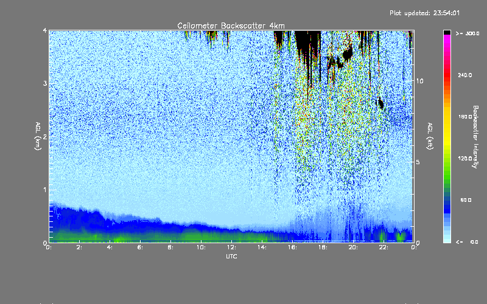The image size is (487, 304).
Task: Click the "120.0" colorbar value
Action: click(x=465, y=158)
